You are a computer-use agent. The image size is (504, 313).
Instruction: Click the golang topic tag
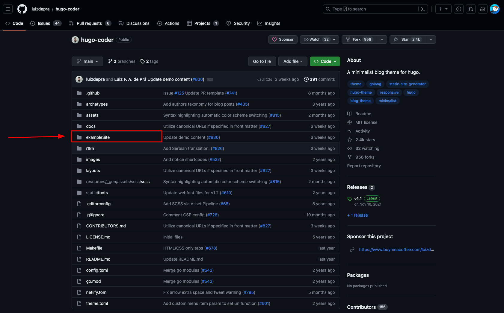375,84
